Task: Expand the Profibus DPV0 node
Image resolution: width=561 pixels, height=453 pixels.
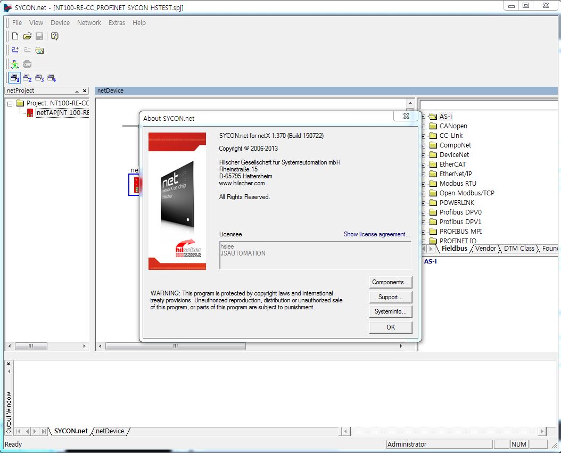Action: click(x=424, y=212)
